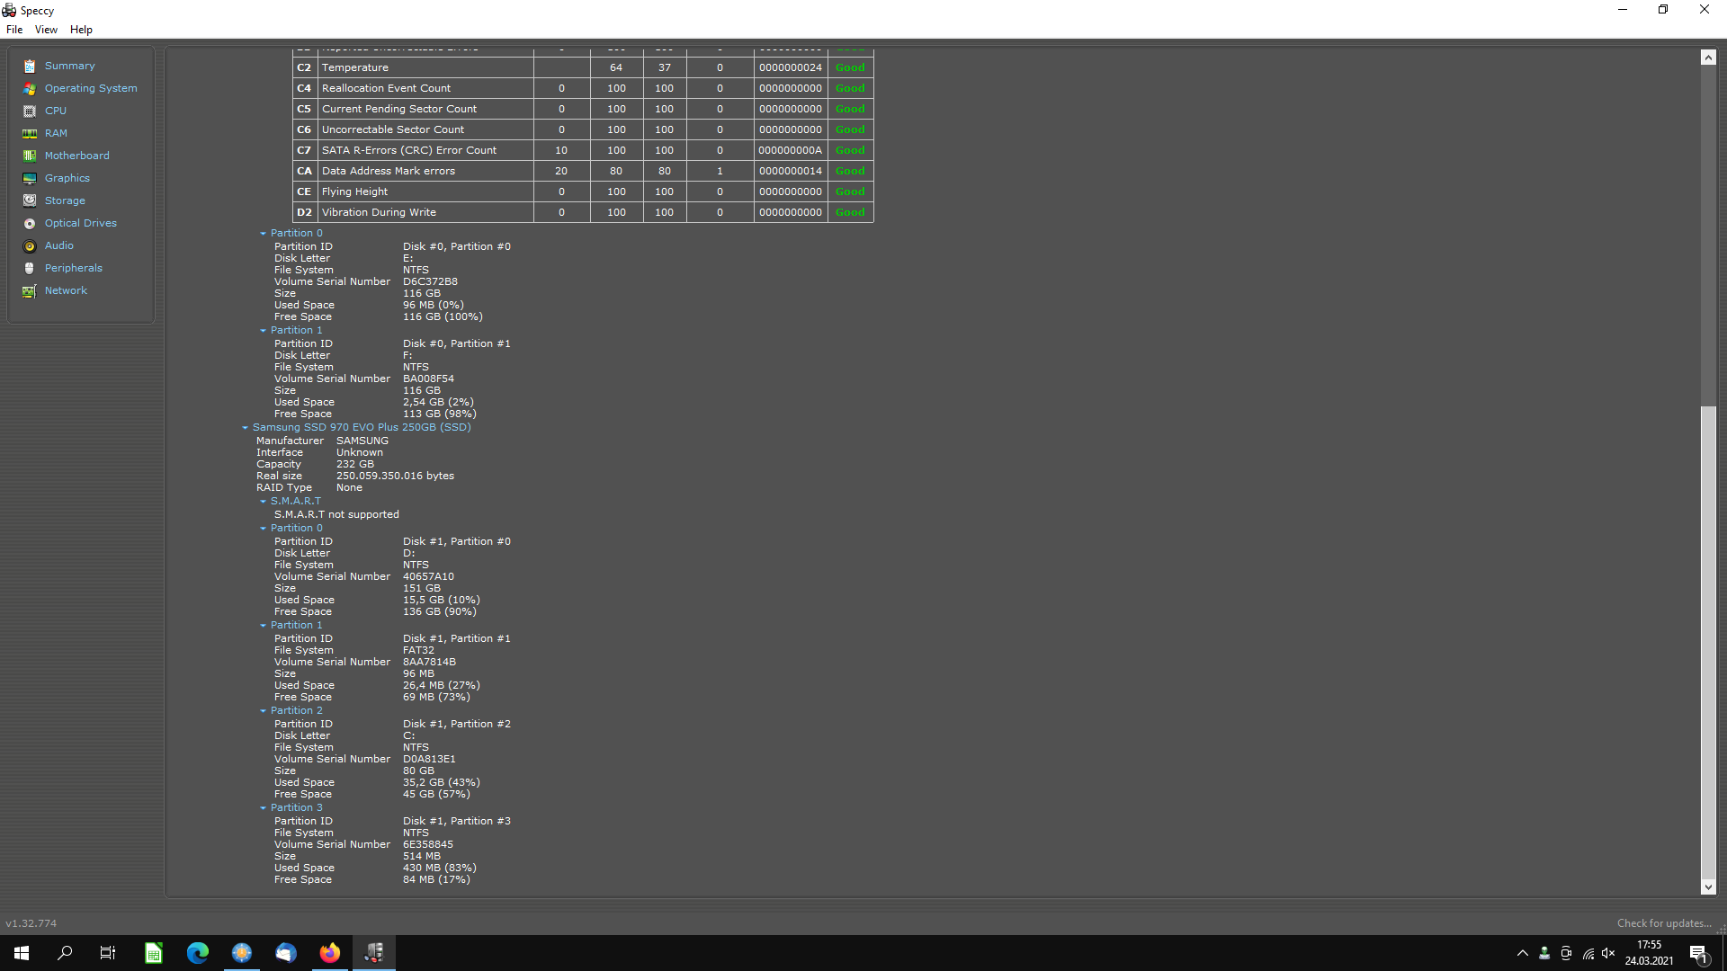Click the Optical Drives disc icon
Viewport: 1727px width, 971px height.
(x=30, y=224)
